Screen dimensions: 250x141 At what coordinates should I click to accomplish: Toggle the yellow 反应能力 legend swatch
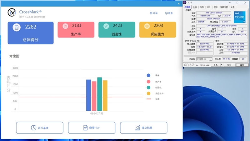[x=148, y=93]
